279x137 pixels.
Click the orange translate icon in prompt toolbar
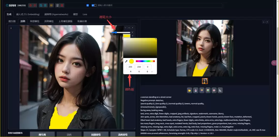point(51,5)
